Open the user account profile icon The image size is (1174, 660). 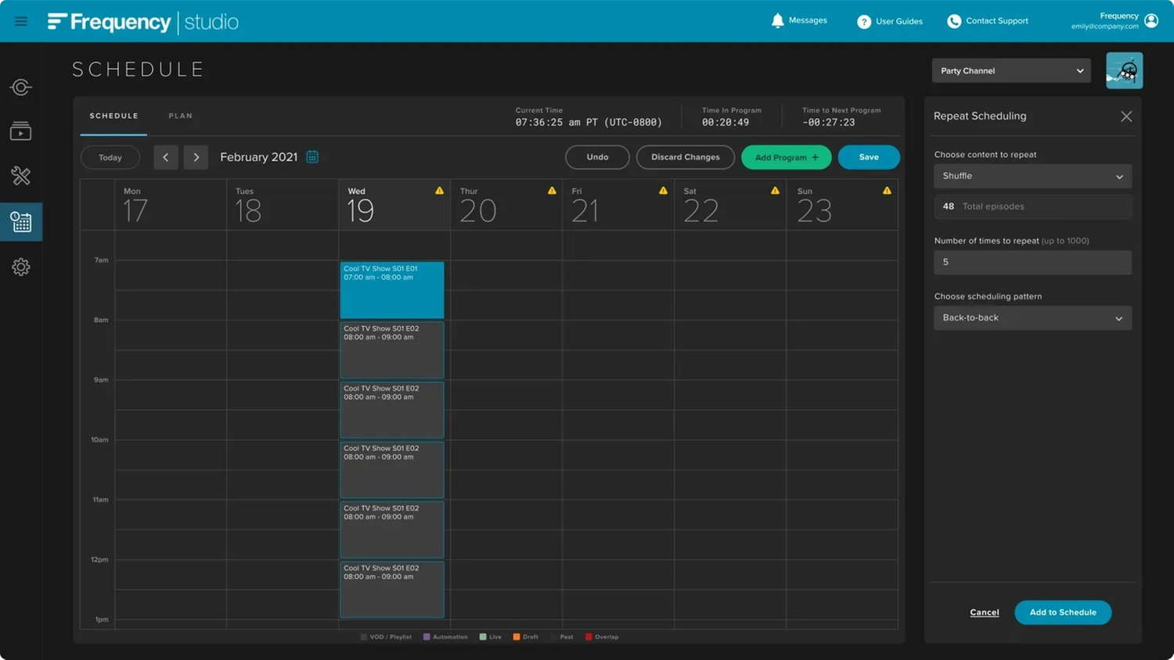click(1151, 21)
